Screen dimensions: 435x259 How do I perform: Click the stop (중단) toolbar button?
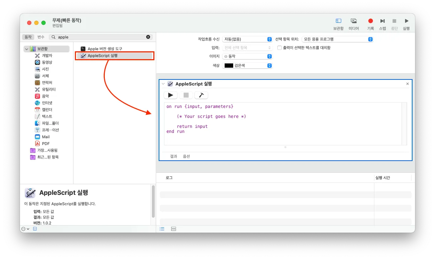[x=394, y=21]
